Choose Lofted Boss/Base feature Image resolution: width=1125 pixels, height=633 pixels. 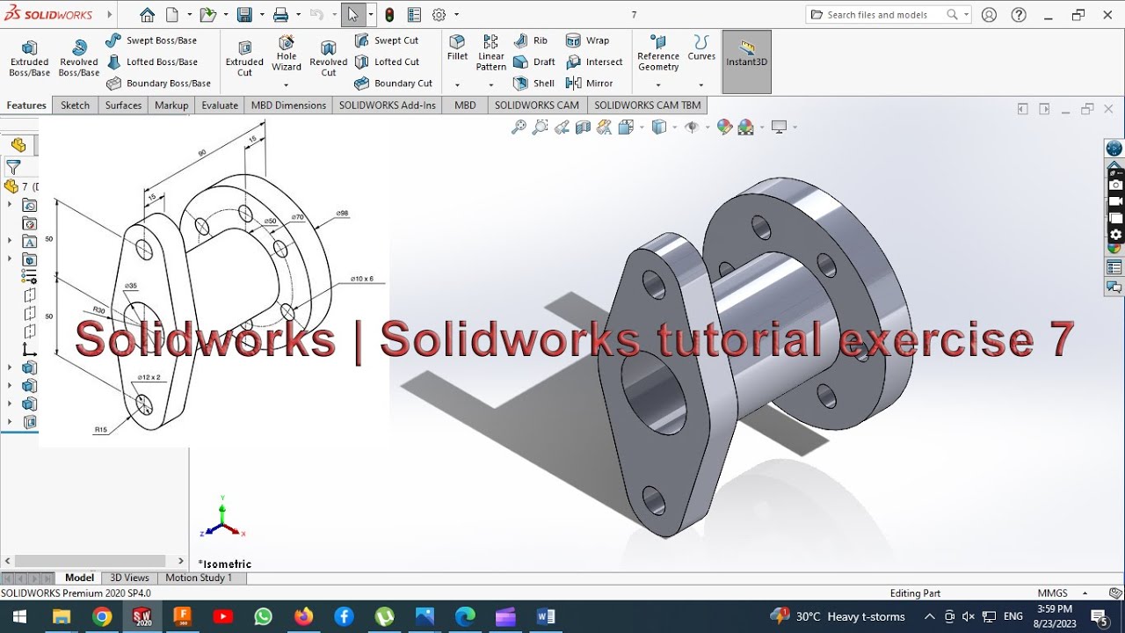151,62
